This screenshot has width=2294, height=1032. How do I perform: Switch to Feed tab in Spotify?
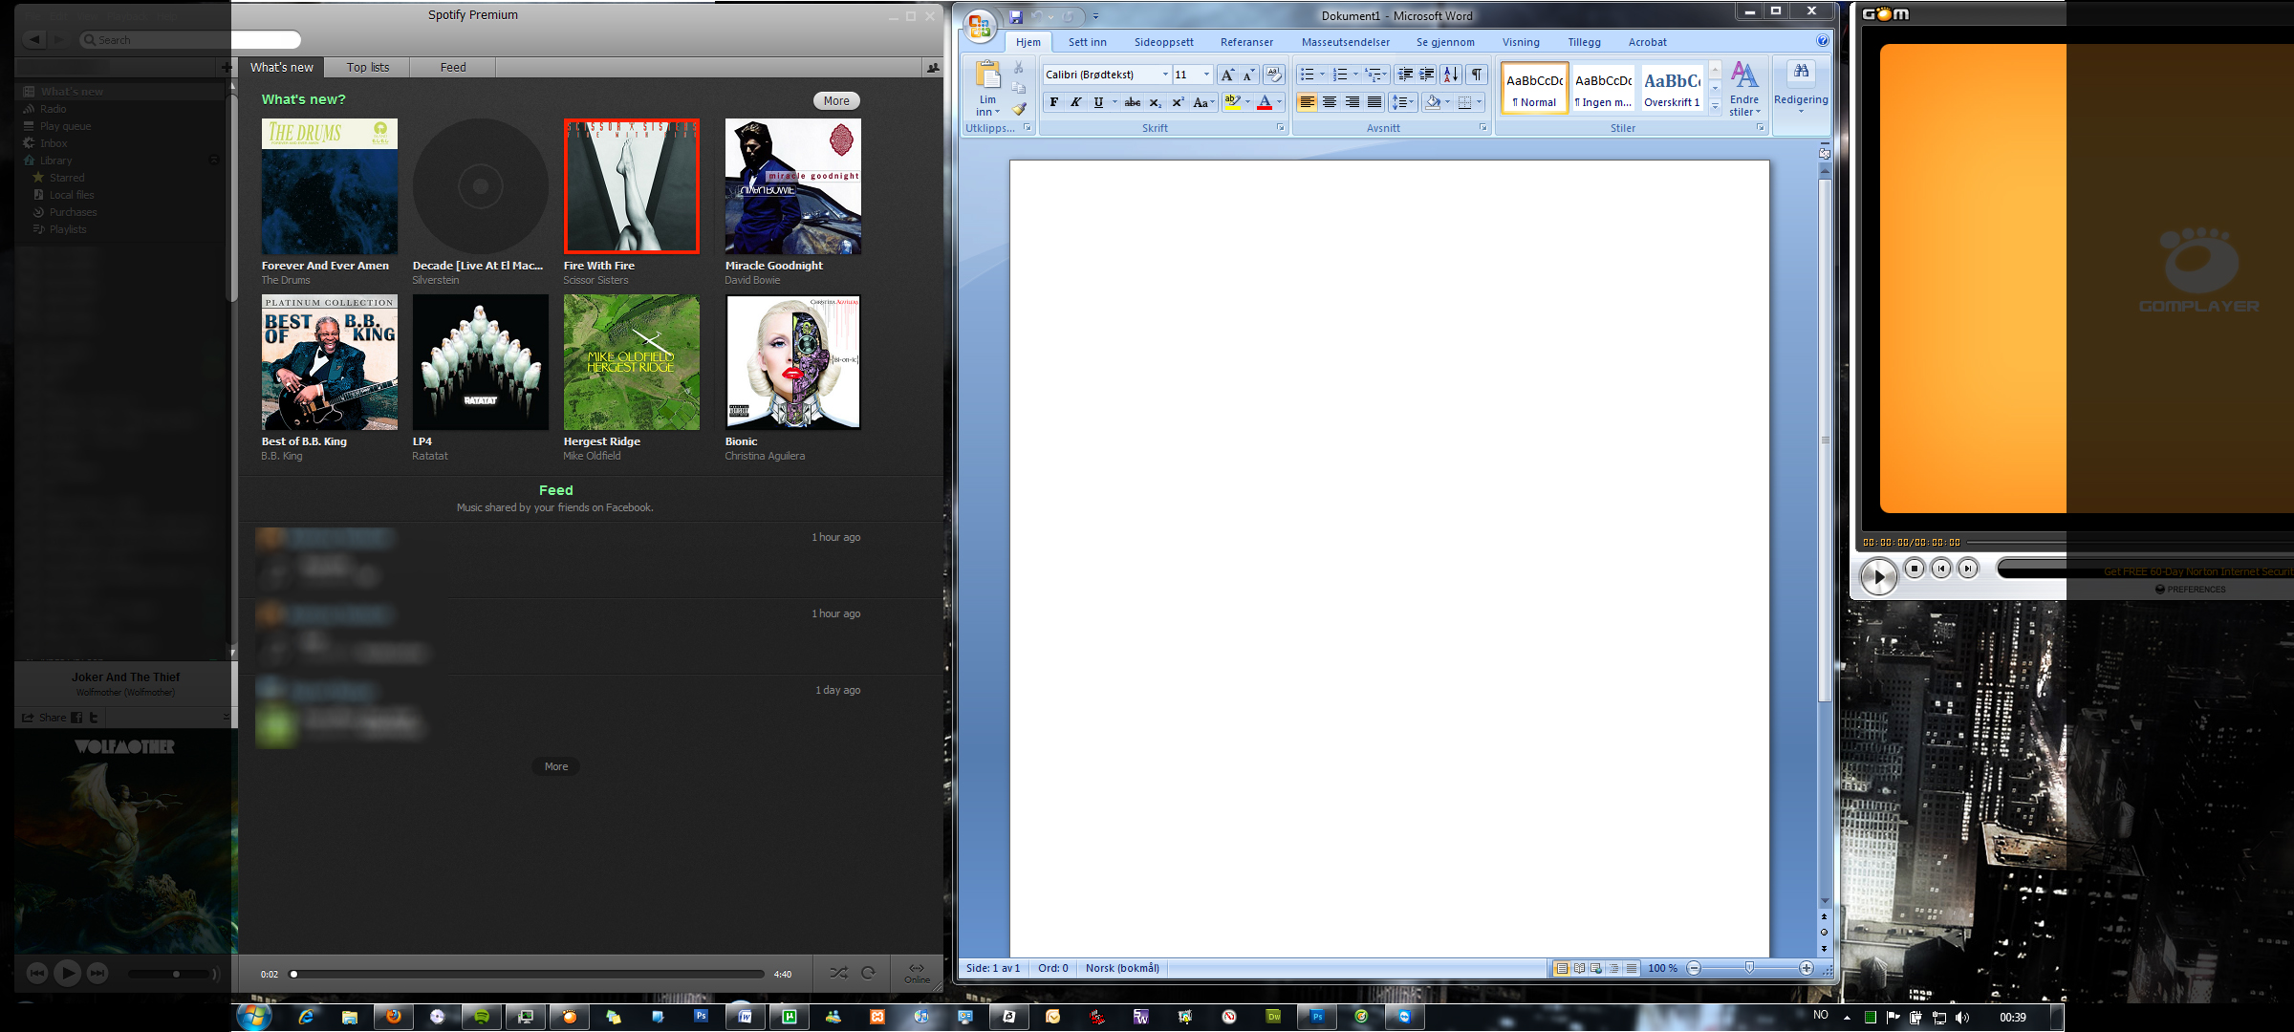tap(453, 67)
